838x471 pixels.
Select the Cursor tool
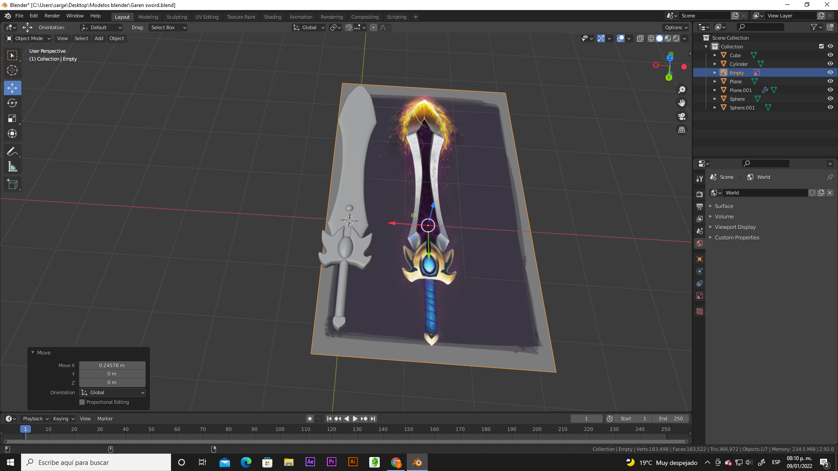point(12,70)
